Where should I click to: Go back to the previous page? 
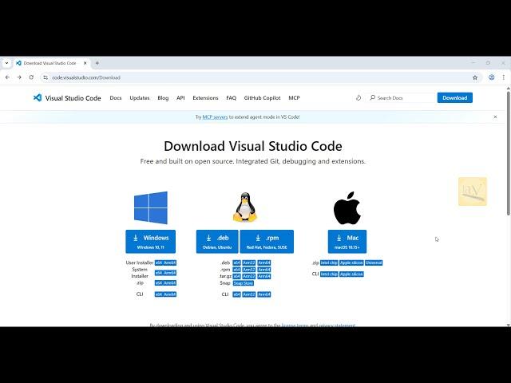coord(7,77)
